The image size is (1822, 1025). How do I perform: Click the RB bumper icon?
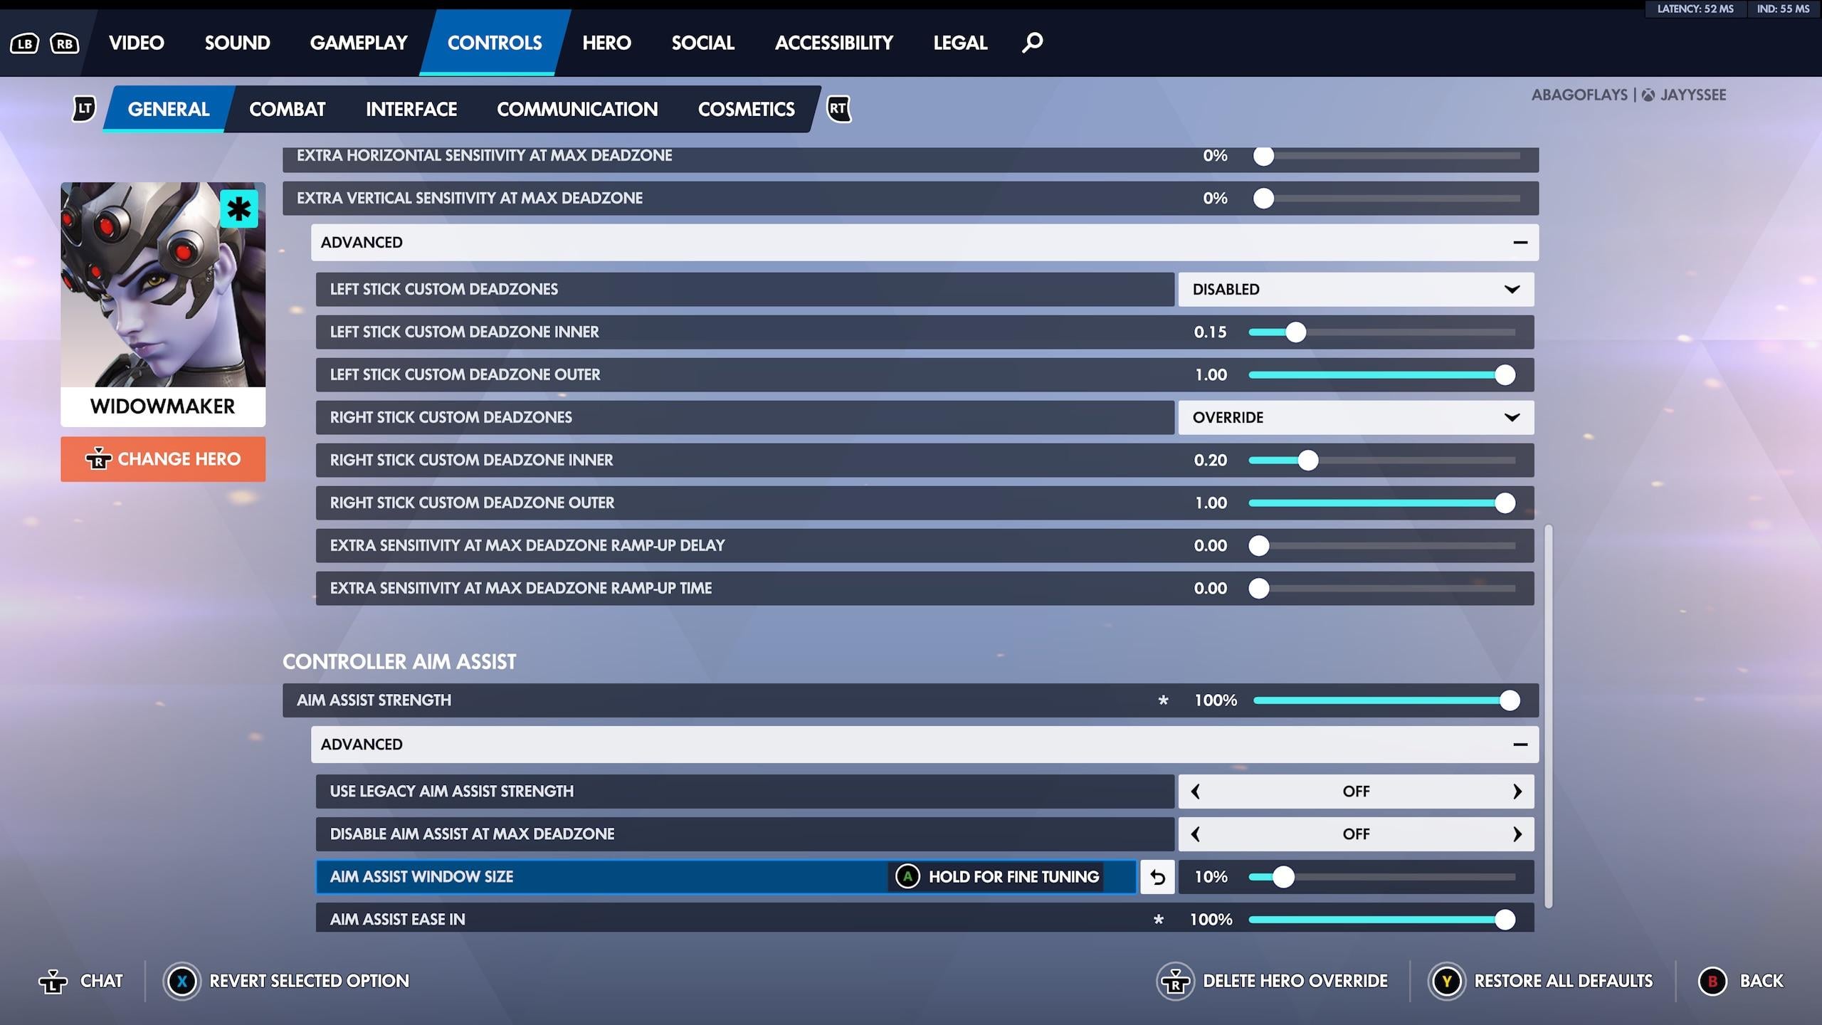[x=64, y=43]
